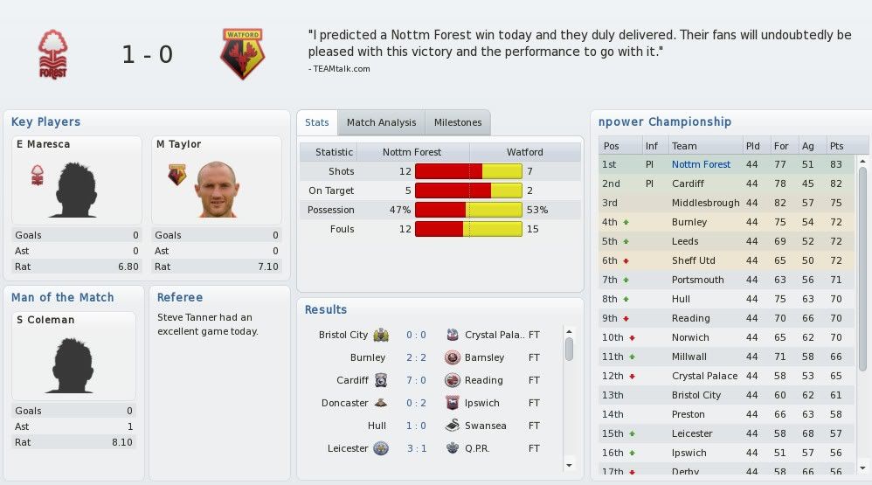The height and width of the screenshot is (485, 872).
Task: Click the Nottm Forest club crest in header
Action: pos(52,54)
